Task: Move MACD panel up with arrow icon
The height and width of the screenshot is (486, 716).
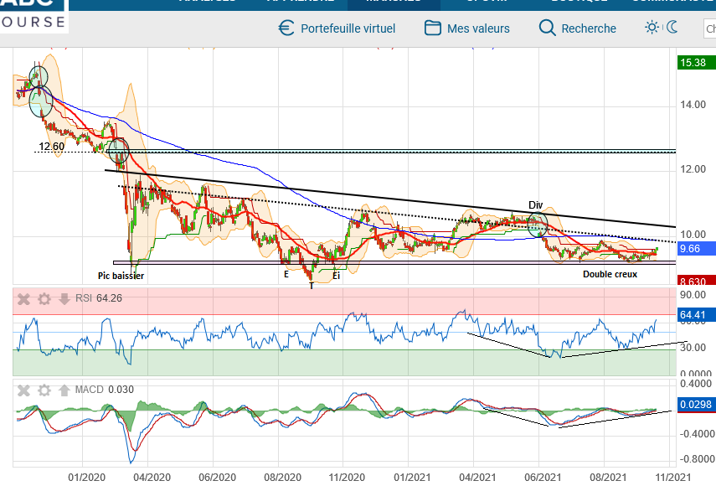Action: pos(64,390)
